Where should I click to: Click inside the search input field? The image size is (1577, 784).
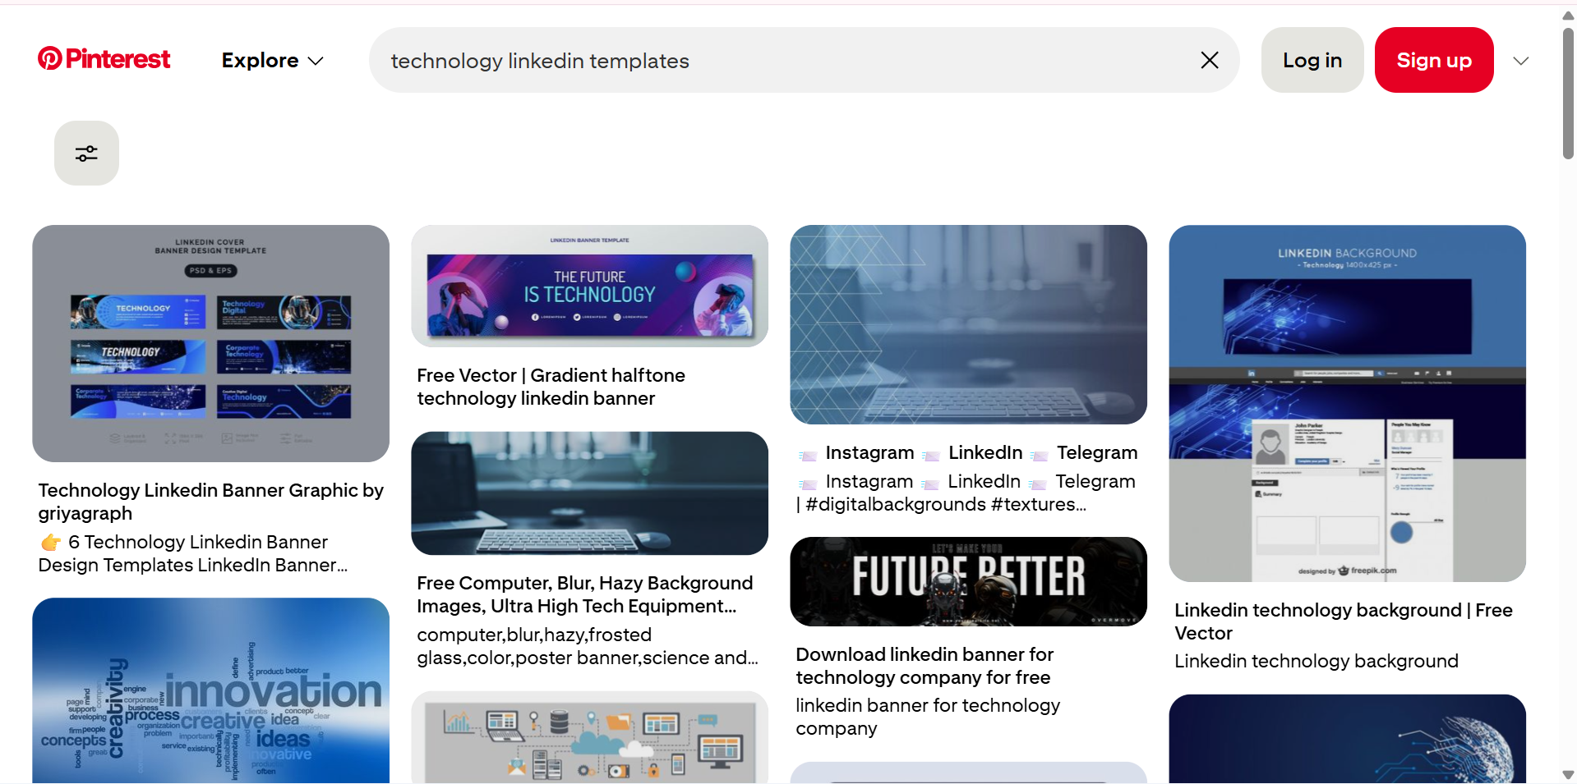[x=740, y=60]
